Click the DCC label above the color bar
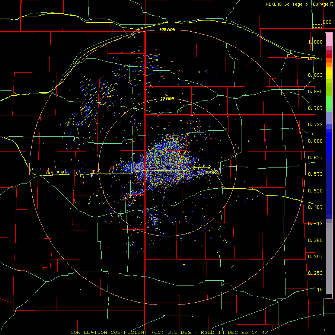Image resolution: width=335 pixels, height=335 pixels. pos(327,22)
